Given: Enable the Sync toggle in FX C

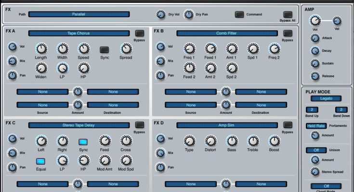Looking at the screenshot, I should coord(83,142).
